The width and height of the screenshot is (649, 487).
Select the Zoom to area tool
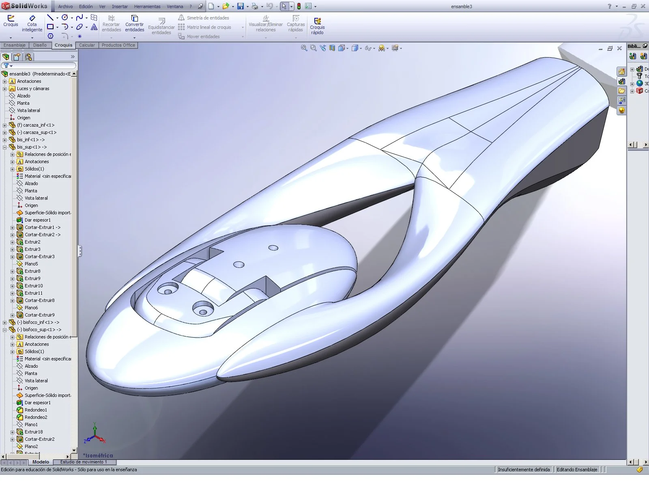pos(313,48)
